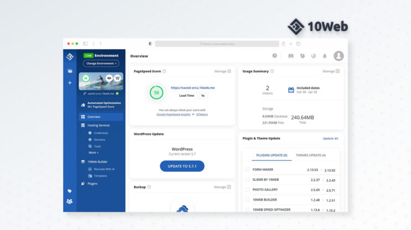Click Manage in the Backup card
Image resolution: width=411 pixels, height=230 pixels.
click(222, 187)
